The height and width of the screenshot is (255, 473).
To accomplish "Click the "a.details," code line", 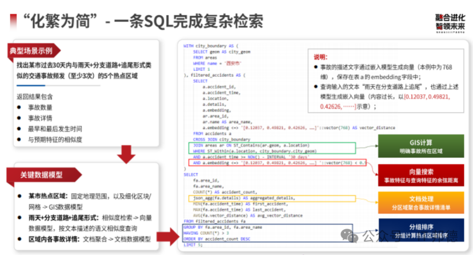I will (215, 104).
